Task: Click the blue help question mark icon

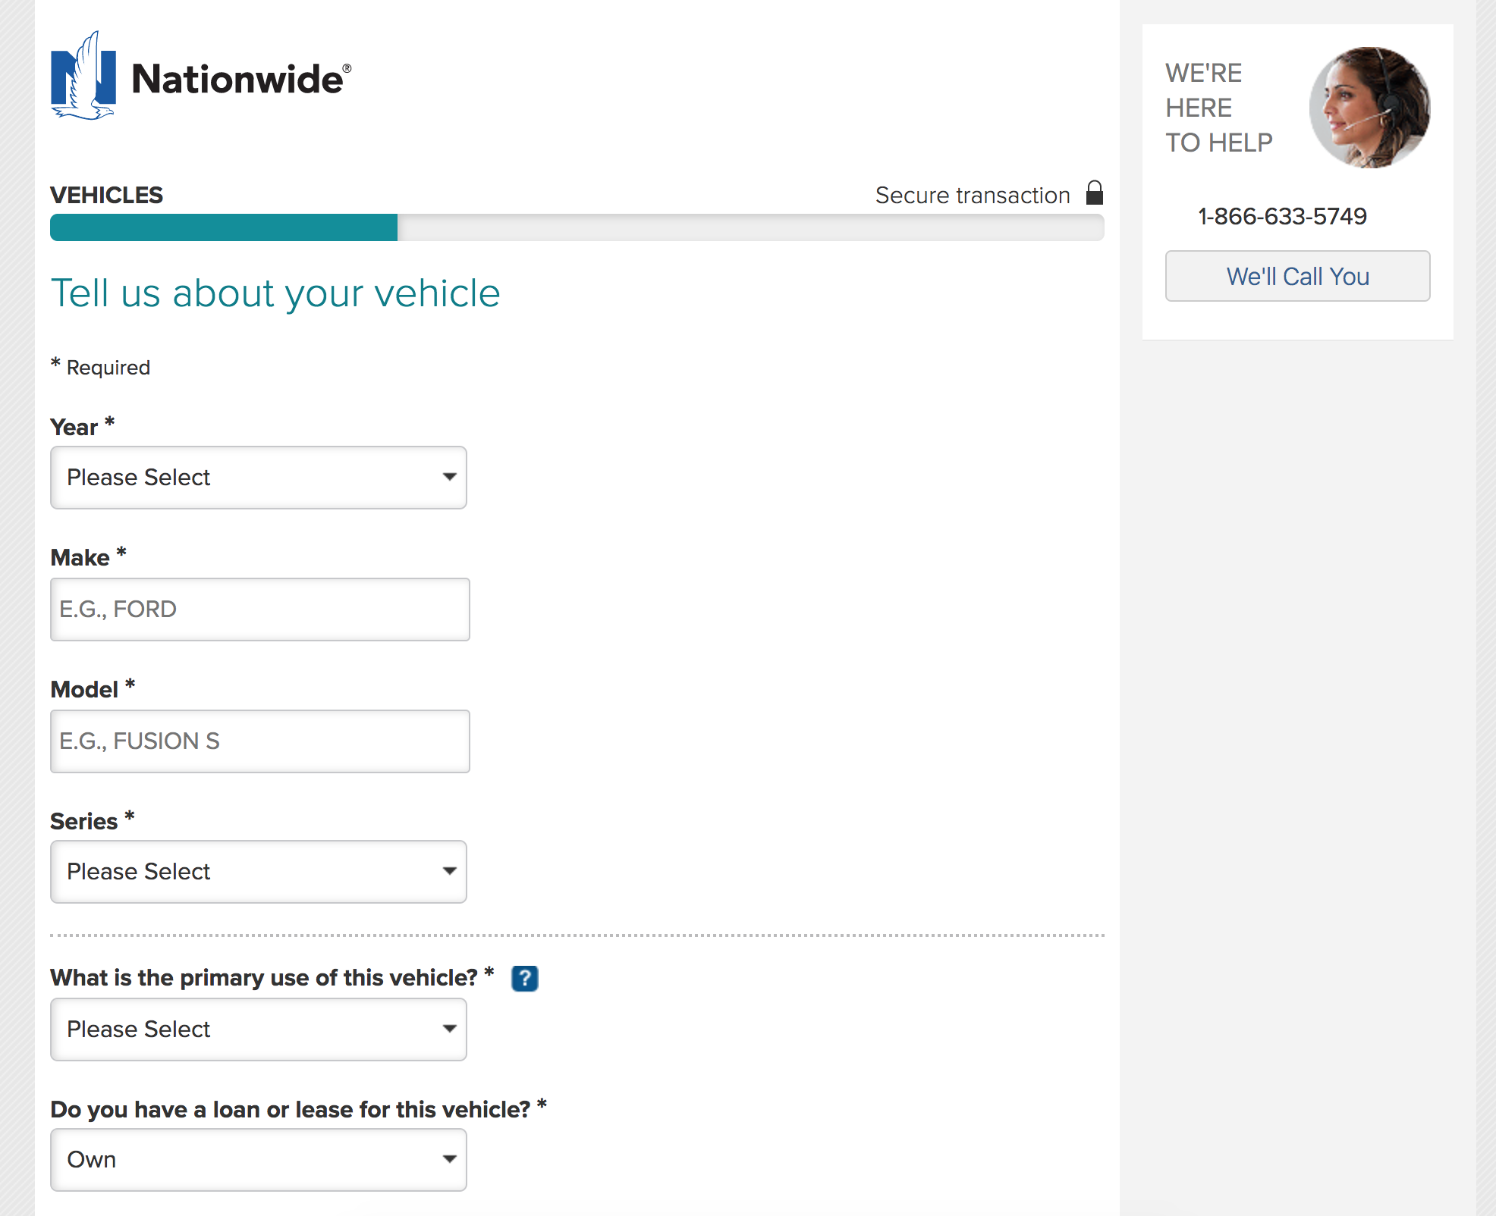Action: pyautogui.click(x=525, y=979)
